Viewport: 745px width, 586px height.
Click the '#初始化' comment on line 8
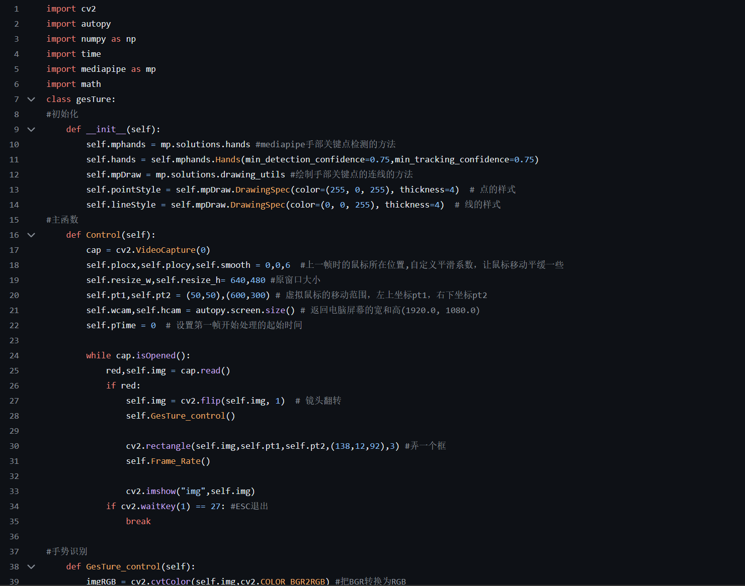[x=62, y=114]
